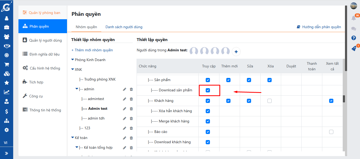This screenshot has width=360, height=159.
Task: Click the plus icon to add user
Action: click(236, 52)
